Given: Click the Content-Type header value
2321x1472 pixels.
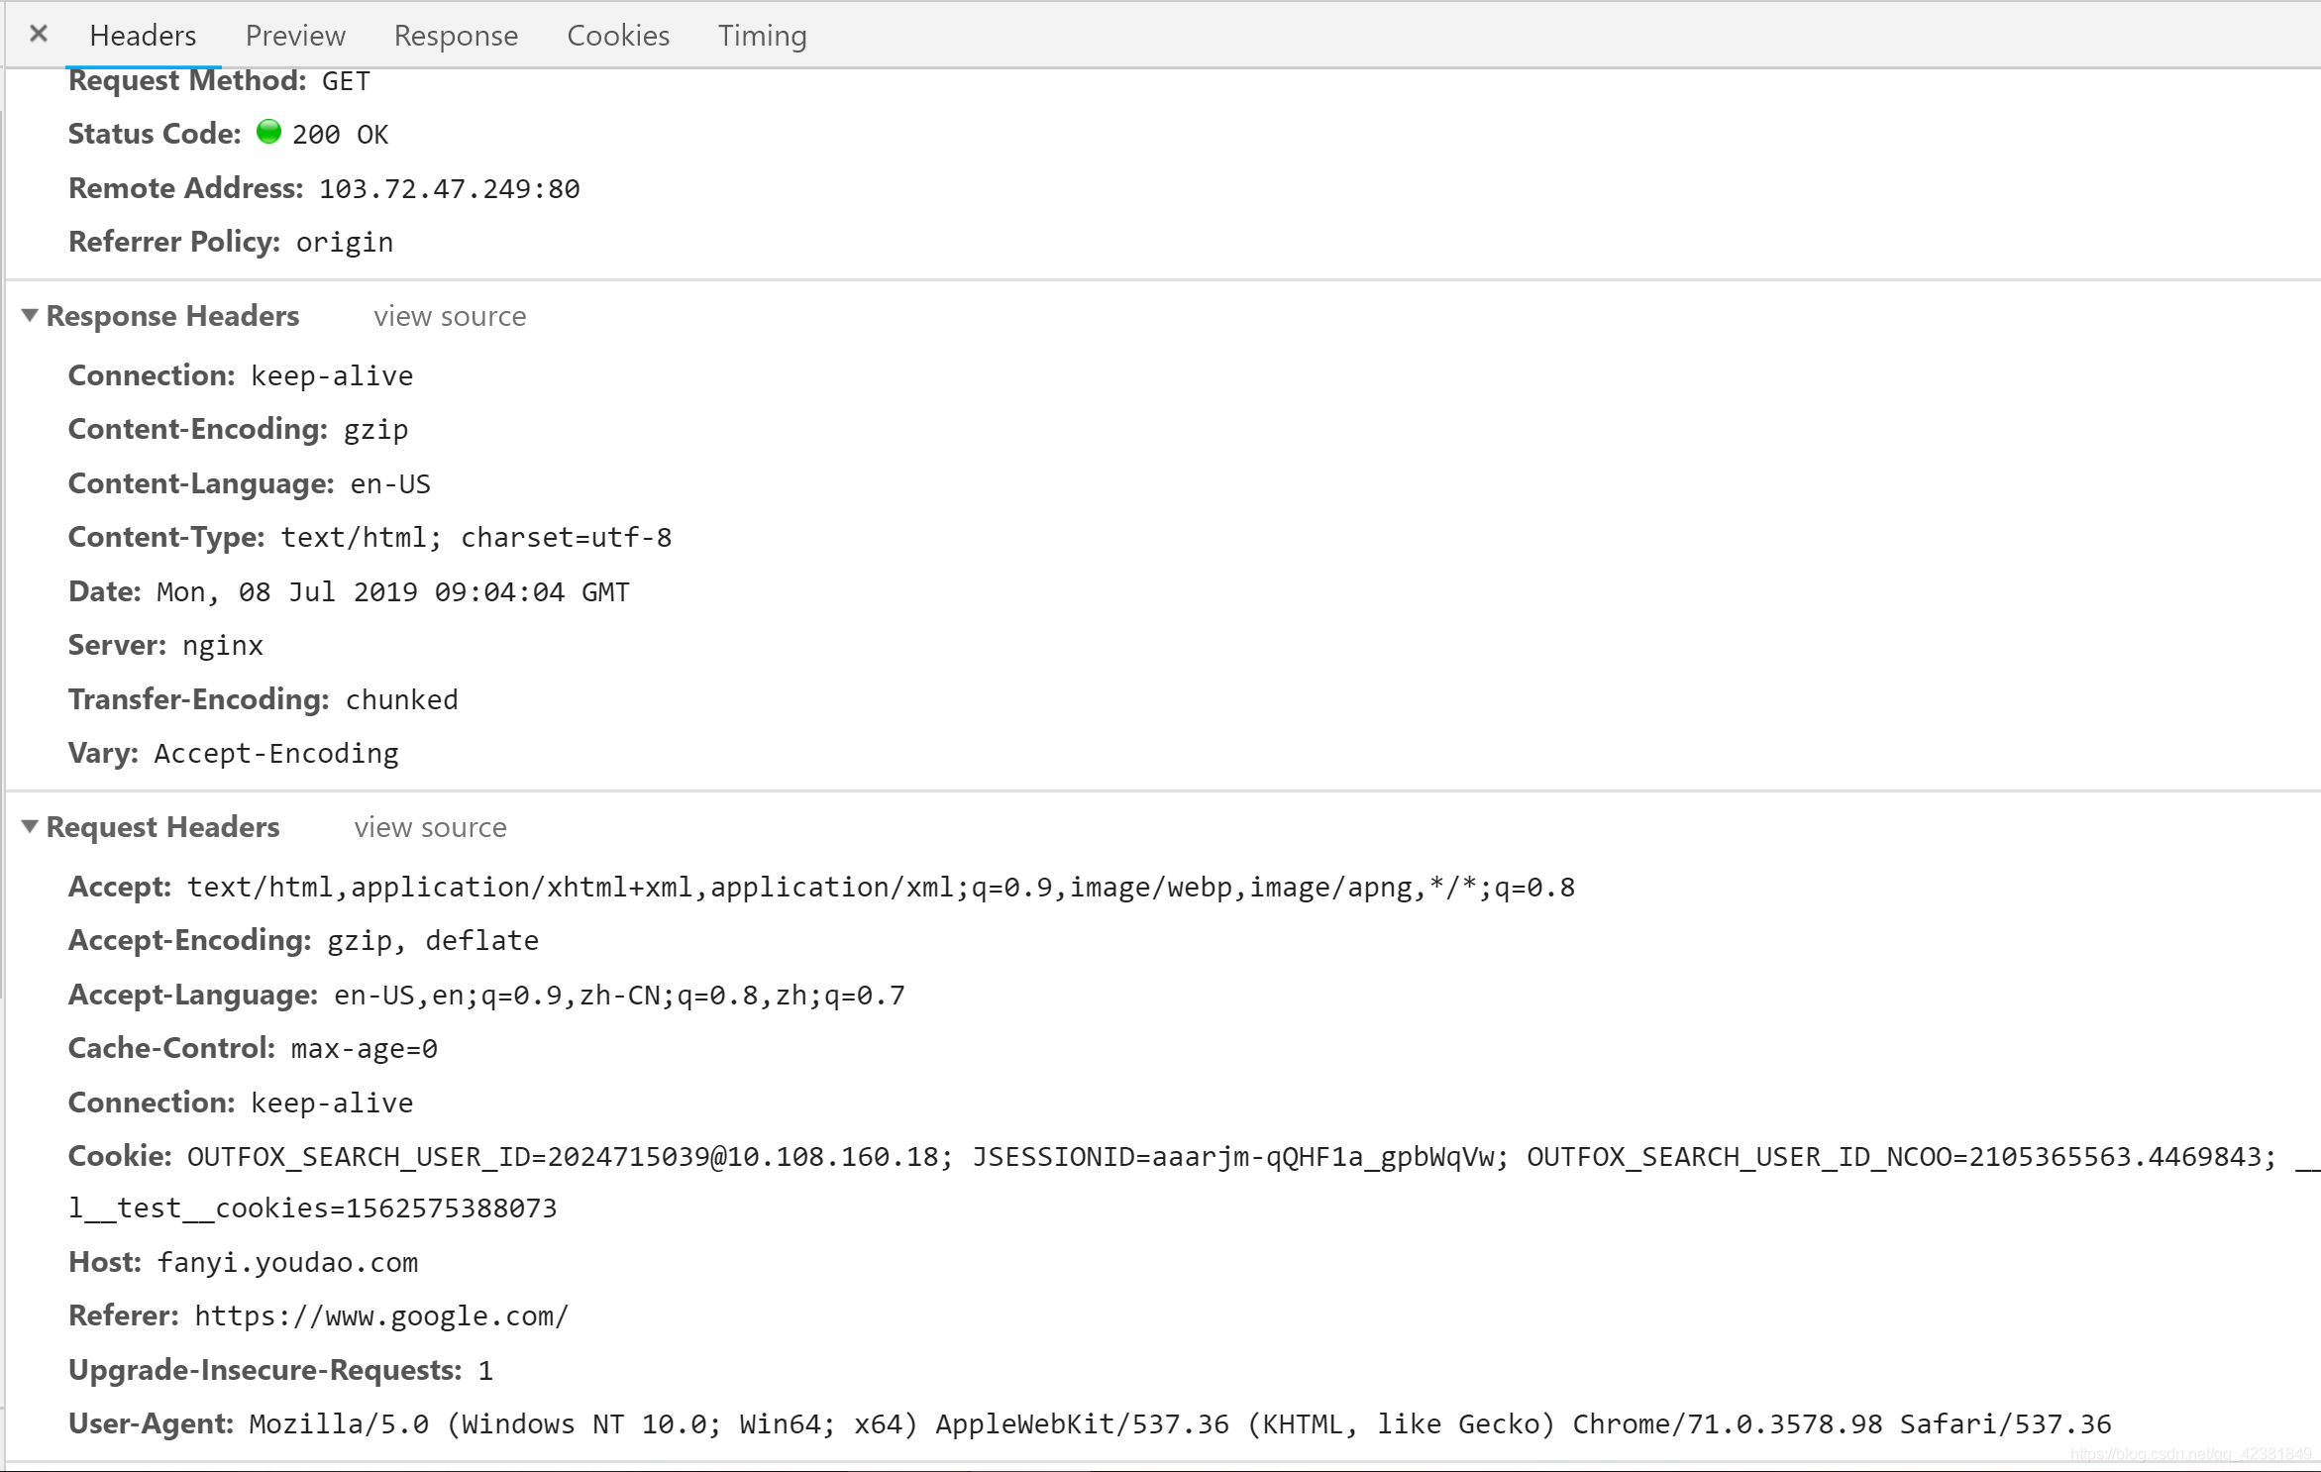Looking at the screenshot, I should click(x=475, y=538).
